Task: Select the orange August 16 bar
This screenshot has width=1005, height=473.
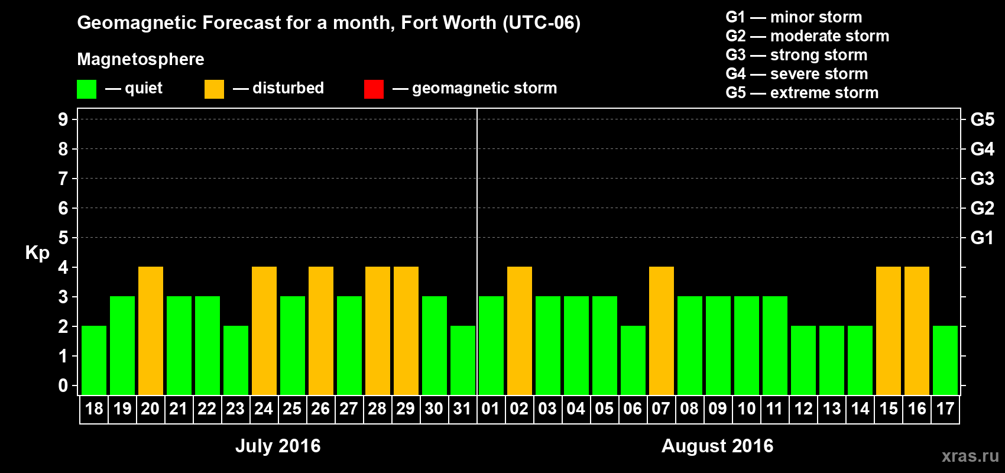Action: click(x=917, y=331)
